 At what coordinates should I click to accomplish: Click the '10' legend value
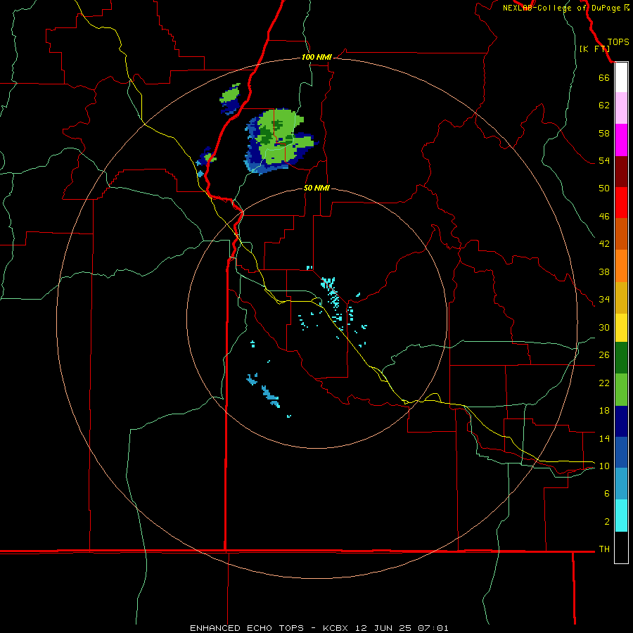point(604,466)
